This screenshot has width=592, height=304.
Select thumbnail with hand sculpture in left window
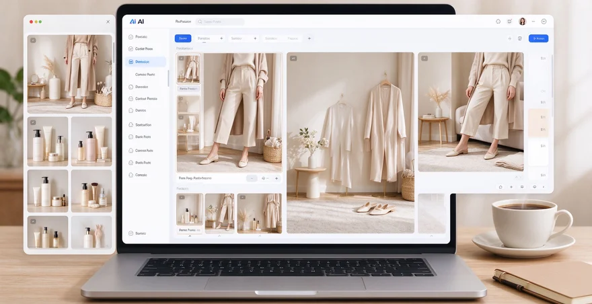pos(91,232)
